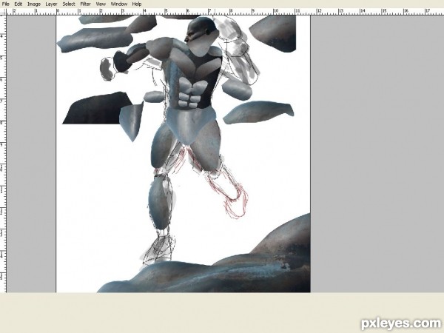Screen dimensions: 444x333
Task: Open the Help menu
Action: click(137, 4)
